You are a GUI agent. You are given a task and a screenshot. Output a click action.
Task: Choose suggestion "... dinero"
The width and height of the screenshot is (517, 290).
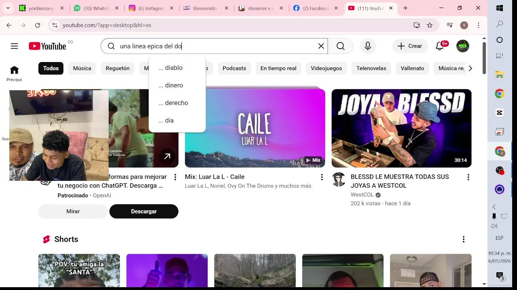177,85
